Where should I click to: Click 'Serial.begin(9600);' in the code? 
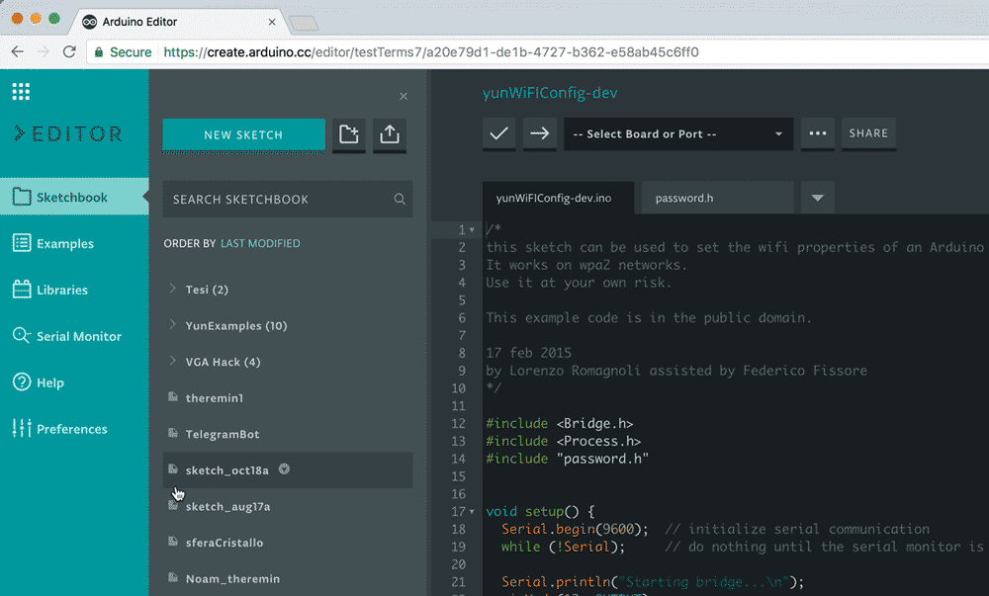click(576, 529)
